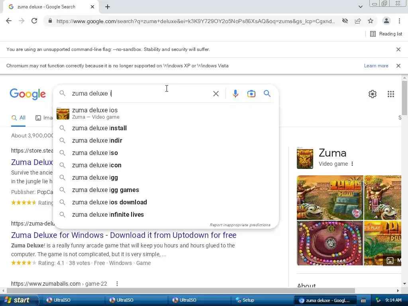Image resolution: width=408 pixels, height=306 pixels.
Task: Click the scroll down arrow of the page
Action: pyautogui.click(x=404, y=284)
